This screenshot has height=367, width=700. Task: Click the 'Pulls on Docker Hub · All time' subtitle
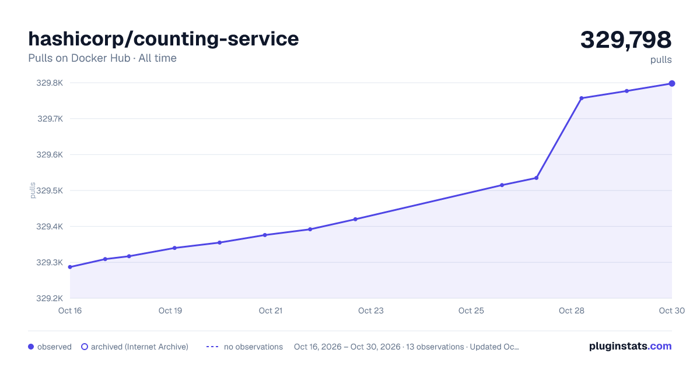(x=102, y=58)
